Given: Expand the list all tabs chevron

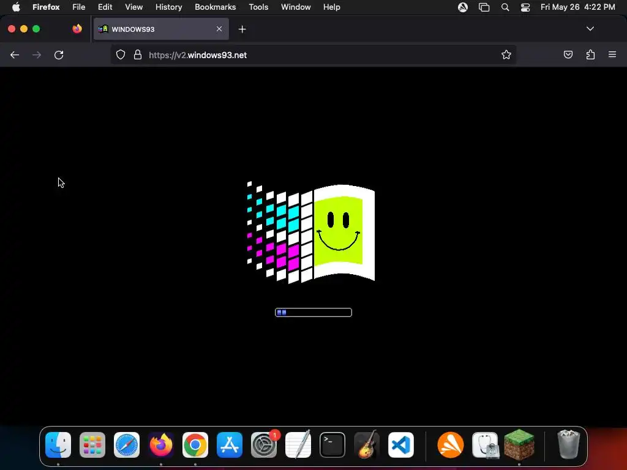Looking at the screenshot, I should click(590, 29).
